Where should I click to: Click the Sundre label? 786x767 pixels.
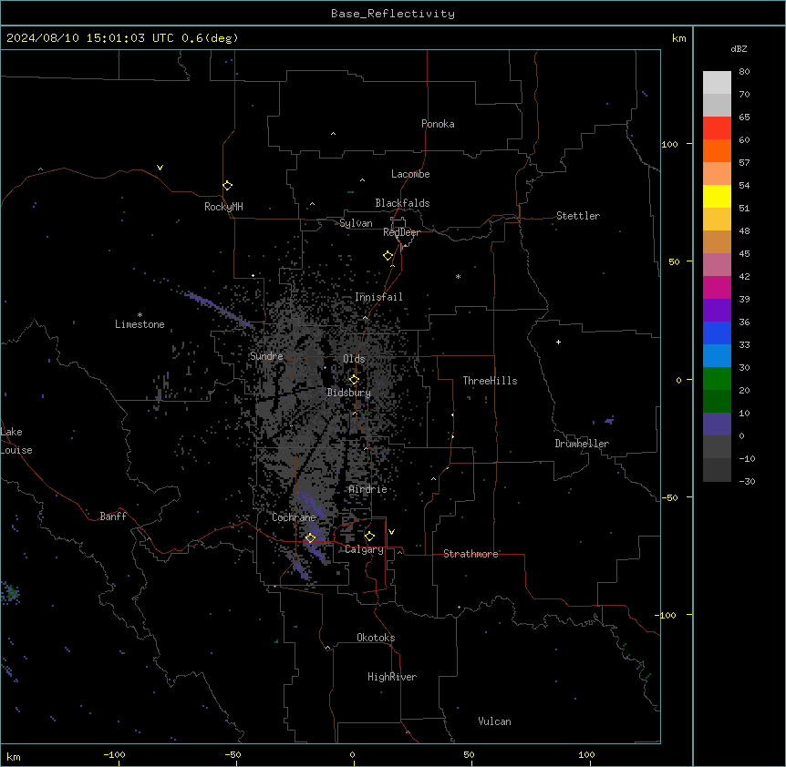tap(266, 356)
